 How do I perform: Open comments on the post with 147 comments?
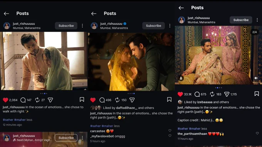pyautogui.click(x=23, y=100)
